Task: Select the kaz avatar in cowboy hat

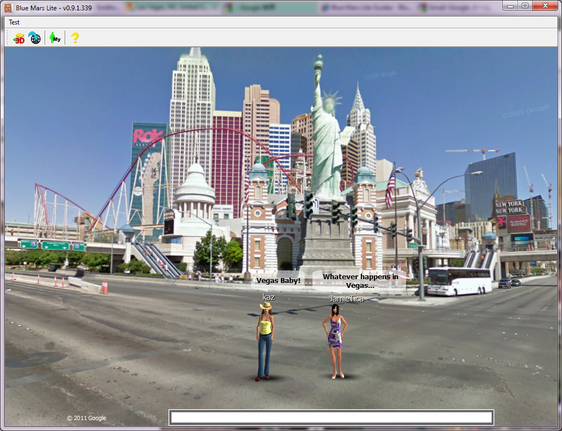Action: tap(265, 341)
